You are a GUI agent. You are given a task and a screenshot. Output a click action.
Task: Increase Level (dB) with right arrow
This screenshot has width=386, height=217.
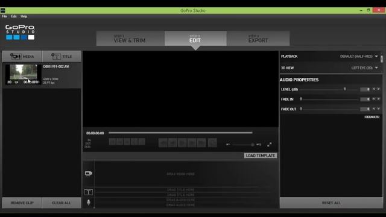point(379,89)
